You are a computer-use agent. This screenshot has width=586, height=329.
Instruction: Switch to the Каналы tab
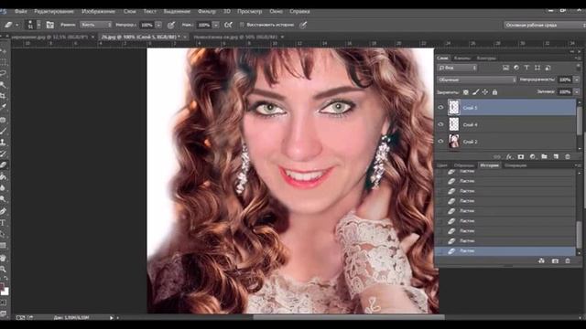462,58
